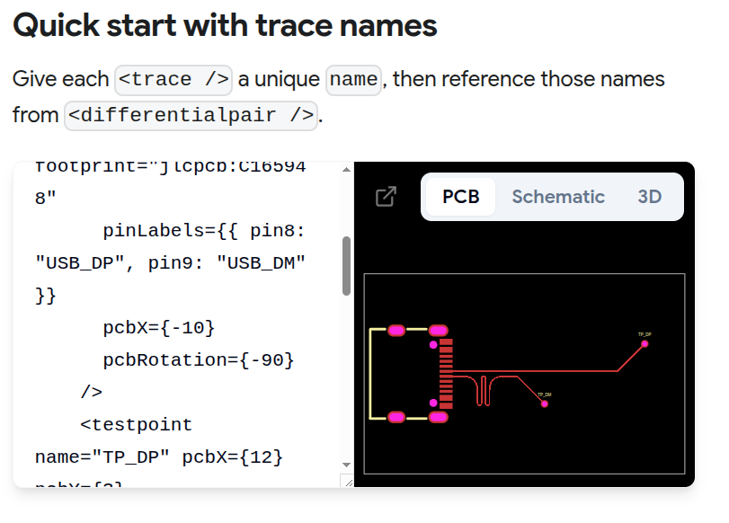Select the lower-right magenta mounting pad
This screenshot has height=523, width=729.
click(x=438, y=417)
